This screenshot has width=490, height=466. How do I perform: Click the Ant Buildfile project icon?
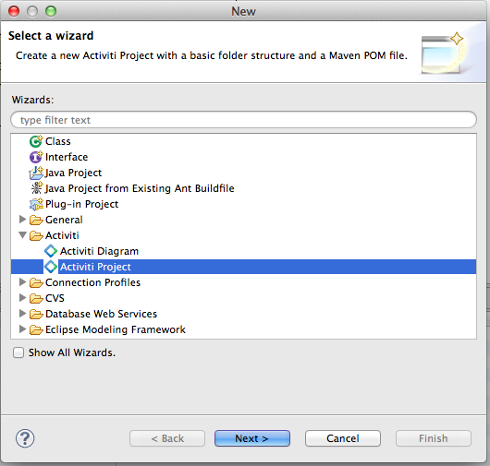tap(37, 188)
